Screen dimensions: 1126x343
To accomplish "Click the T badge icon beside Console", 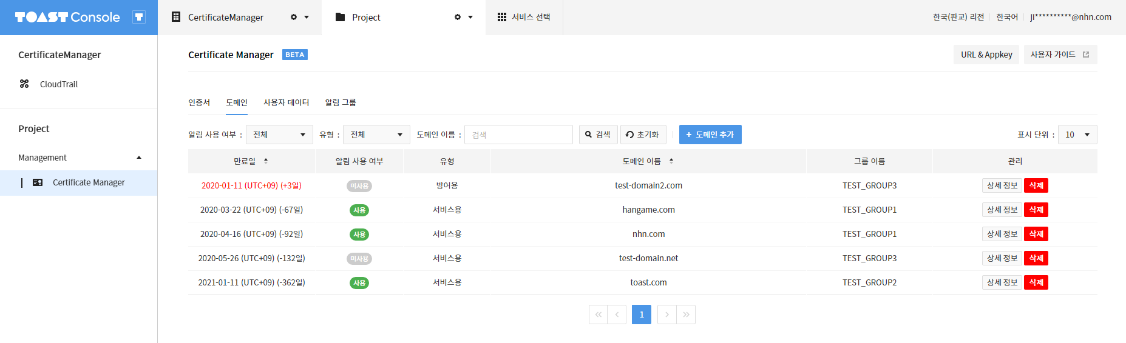I will pyautogui.click(x=139, y=17).
